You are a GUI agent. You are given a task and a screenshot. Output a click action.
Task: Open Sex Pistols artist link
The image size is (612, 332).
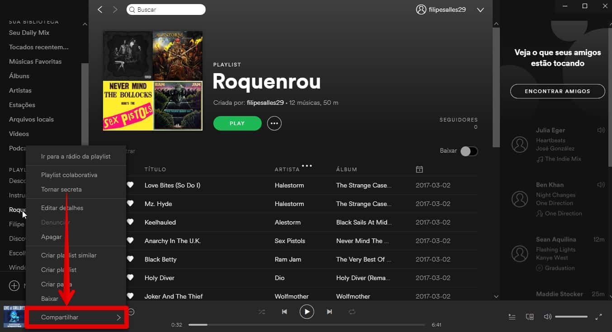(x=290, y=241)
